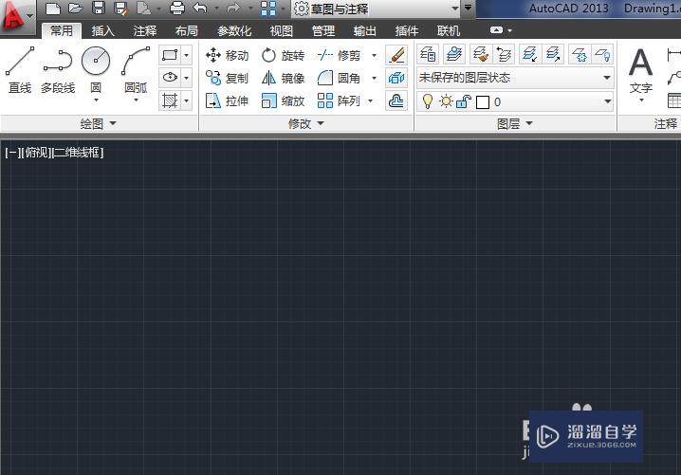Activate the Trim (修剪) command
The width and height of the screenshot is (681, 475).
339,56
